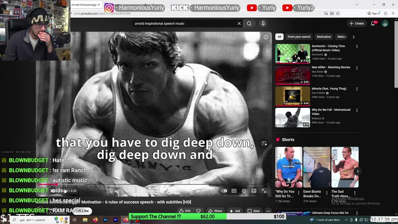The image size is (398, 224).
Task: Open options menu for Ultimate Deep Focus Mix
Action: [x=357, y=213]
